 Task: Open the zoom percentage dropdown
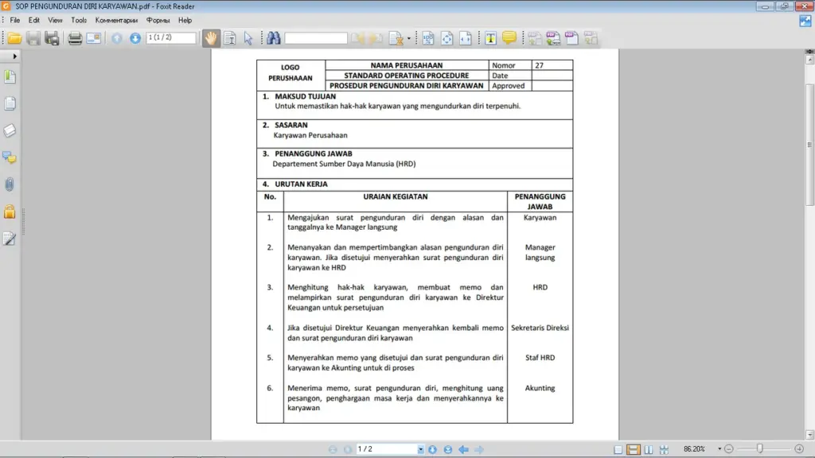719,449
